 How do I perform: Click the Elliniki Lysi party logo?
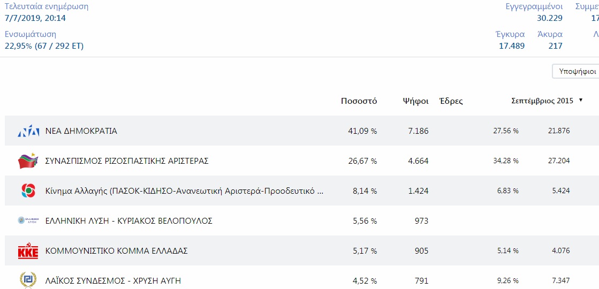point(29,220)
